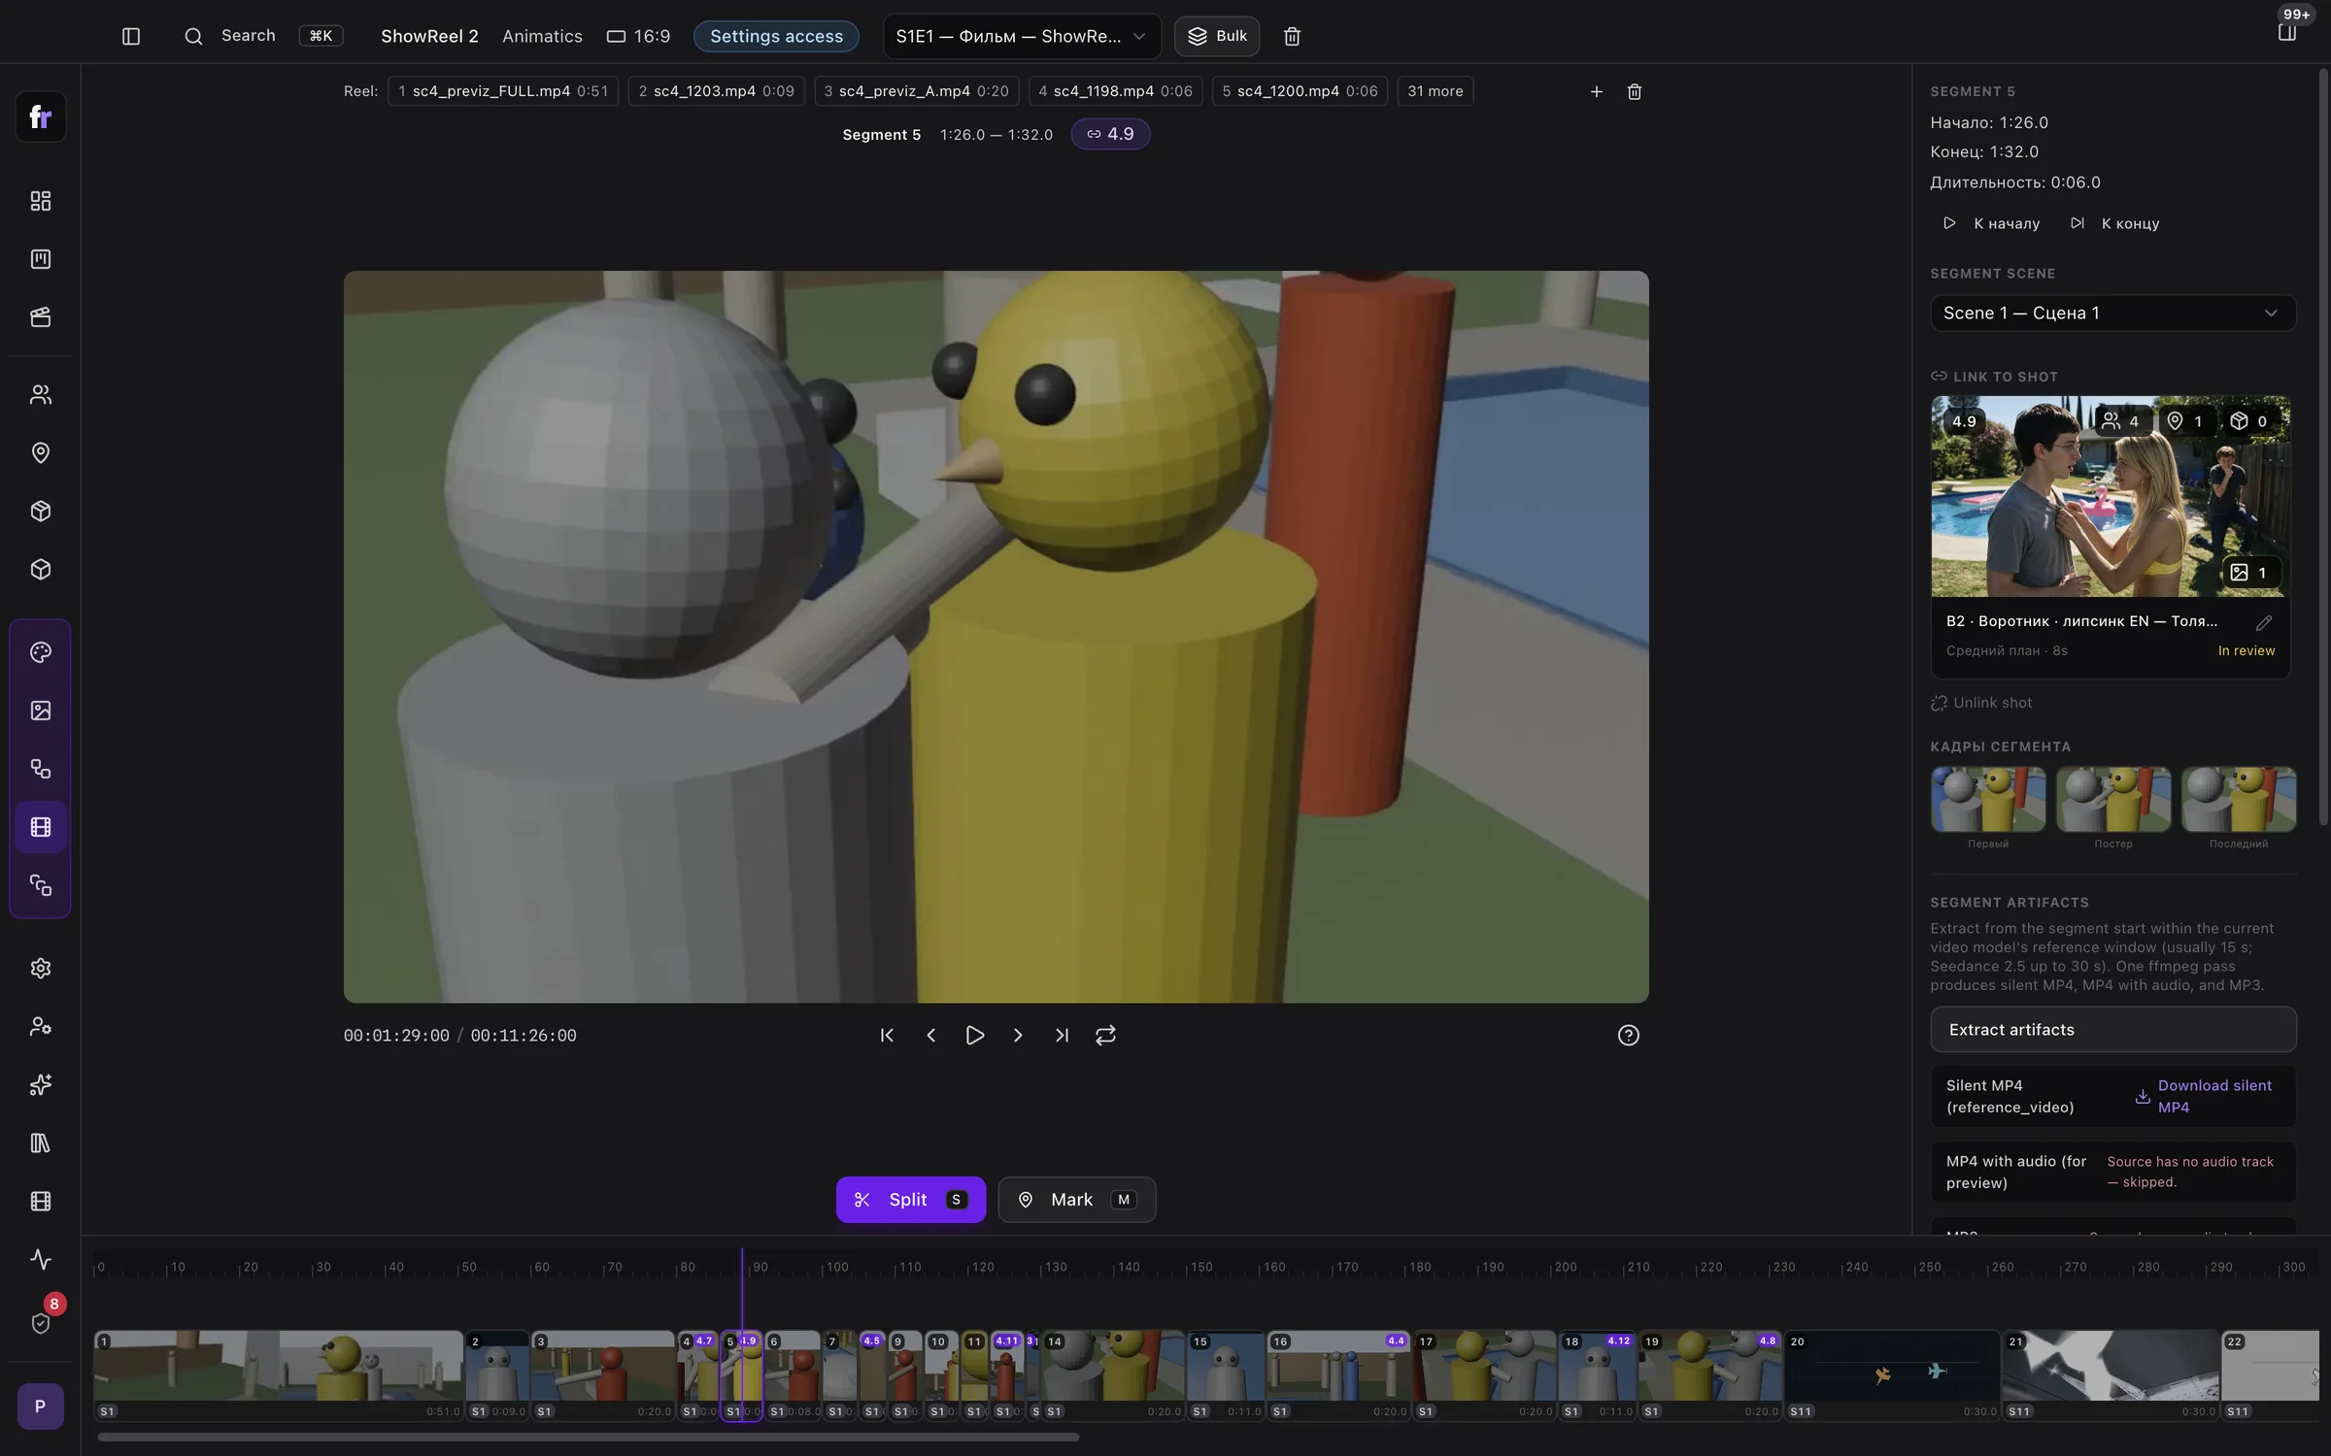Screen dimensions: 2331x1456
Task: Select the active filmstrip icon in sidebar
Action: [x=41, y=827]
